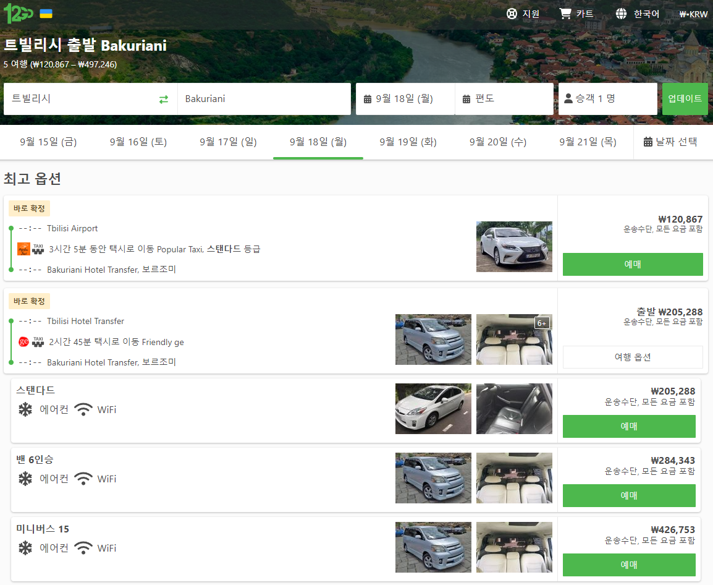Click calendar icon beside 편도
Viewport: 713px width, 585px height.
[466, 99]
